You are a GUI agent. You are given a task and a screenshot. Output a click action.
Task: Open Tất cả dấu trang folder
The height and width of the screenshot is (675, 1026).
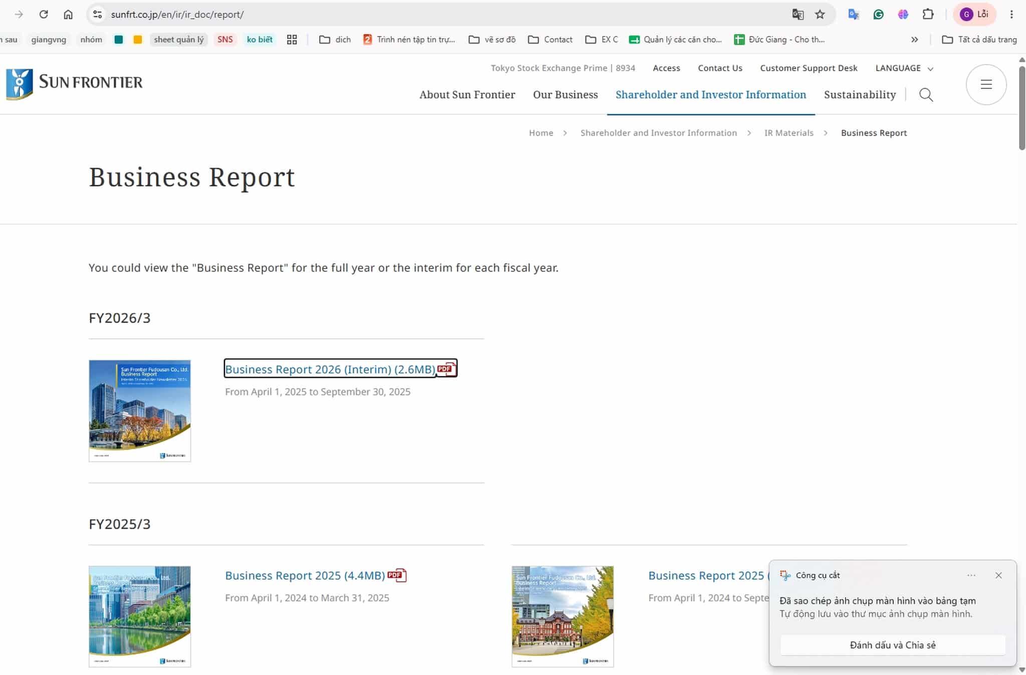pyautogui.click(x=979, y=40)
